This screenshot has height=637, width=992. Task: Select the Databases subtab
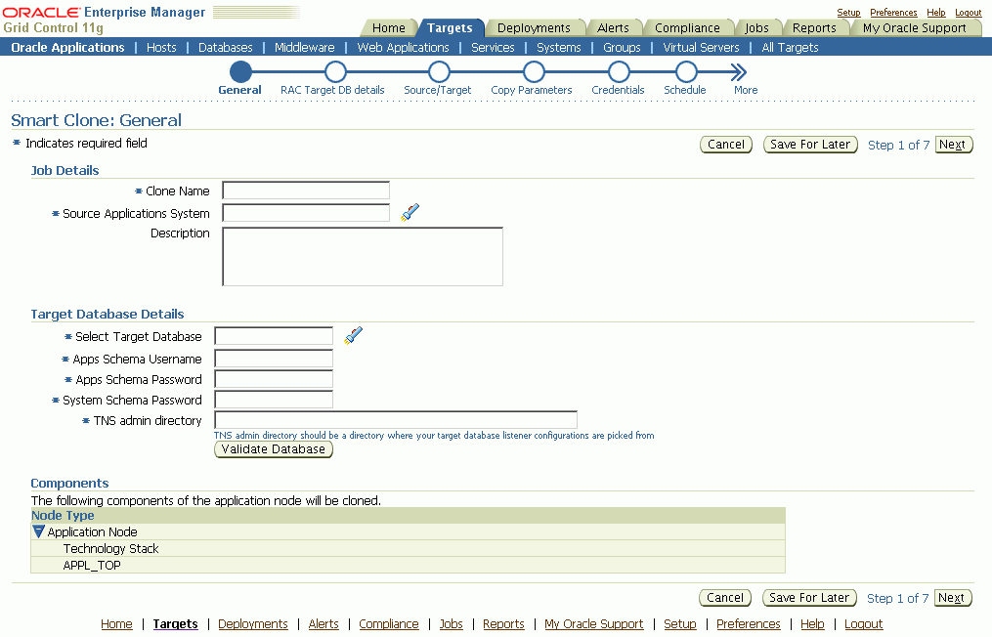(225, 48)
